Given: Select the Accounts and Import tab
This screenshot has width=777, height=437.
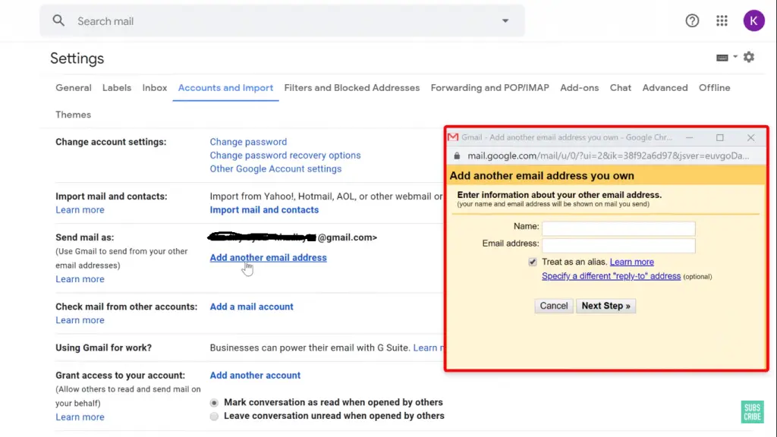Looking at the screenshot, I should 225,88.
